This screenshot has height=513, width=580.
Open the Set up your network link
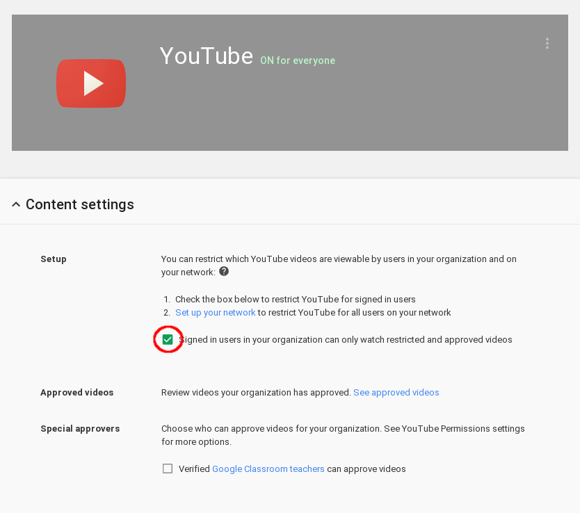coord(216,313)
